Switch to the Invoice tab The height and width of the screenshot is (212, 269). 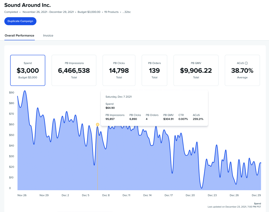(48, 35)
